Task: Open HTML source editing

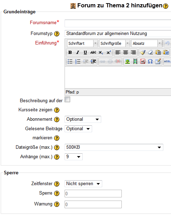Action: coord(167,61)
